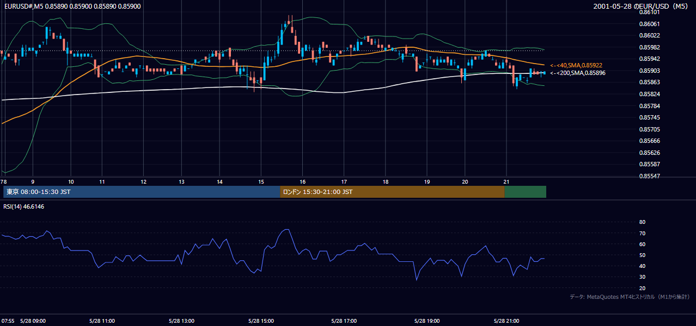The image size is (696, 326).
Task: Click hour marker 16 under price chart
Action: tap(302, 181)
